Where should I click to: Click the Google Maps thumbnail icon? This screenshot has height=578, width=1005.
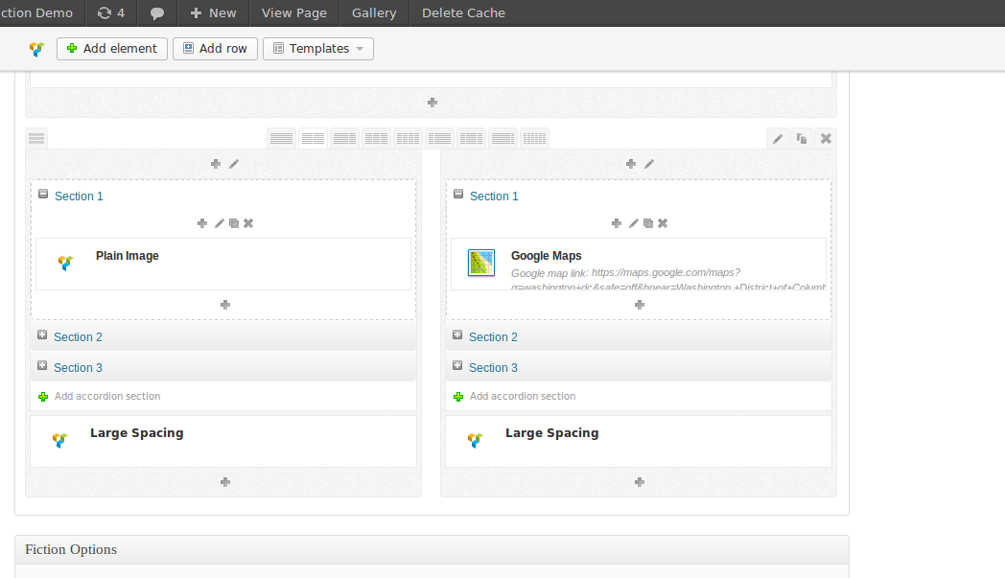click(x=481, y=263)
